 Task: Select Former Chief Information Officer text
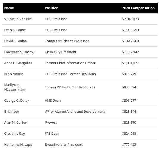click(x=70, y=63)
